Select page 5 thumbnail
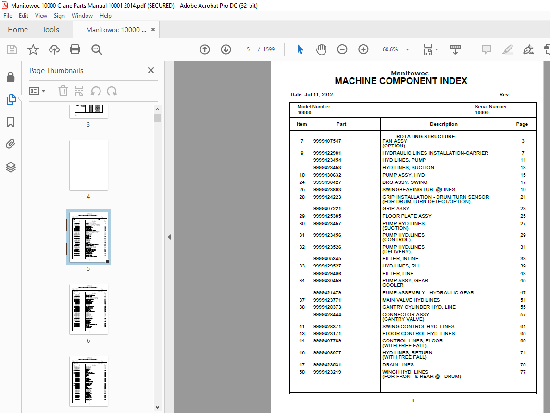Screen dimensions: 550x413 89,237
